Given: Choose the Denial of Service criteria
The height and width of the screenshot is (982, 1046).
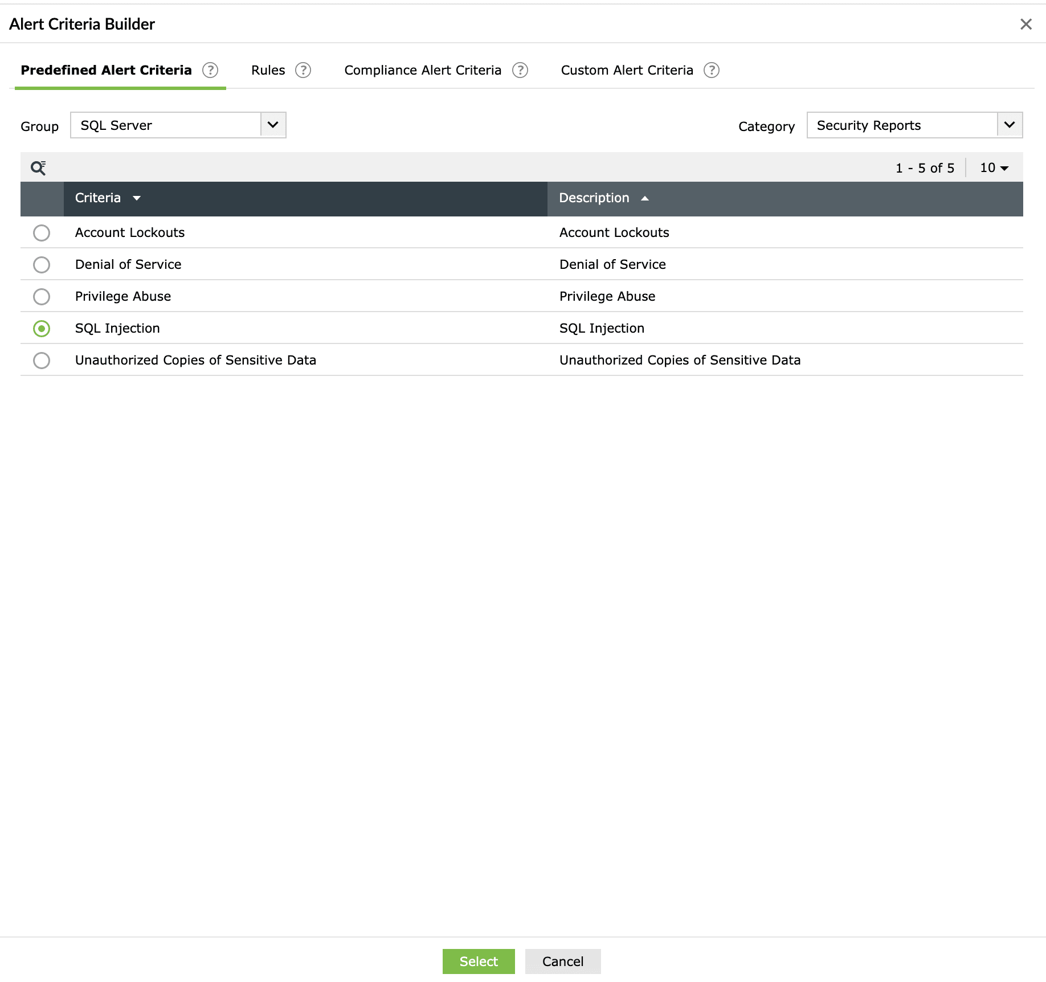Looking at the screenshot, I should point(41,265).
